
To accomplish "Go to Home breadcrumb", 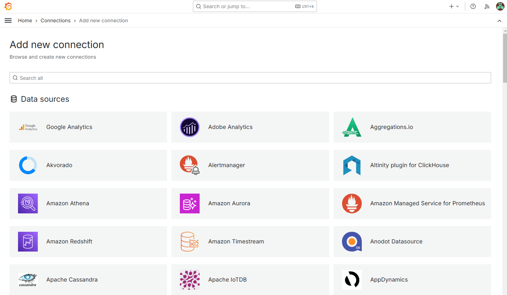I will 25,20.
